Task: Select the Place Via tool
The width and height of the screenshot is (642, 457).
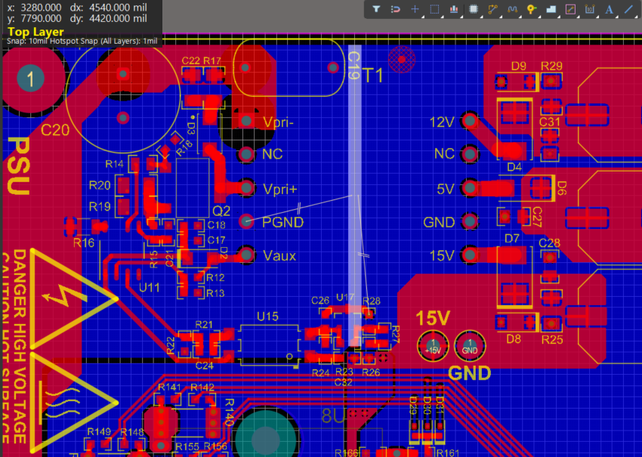Action: point(532,9)
